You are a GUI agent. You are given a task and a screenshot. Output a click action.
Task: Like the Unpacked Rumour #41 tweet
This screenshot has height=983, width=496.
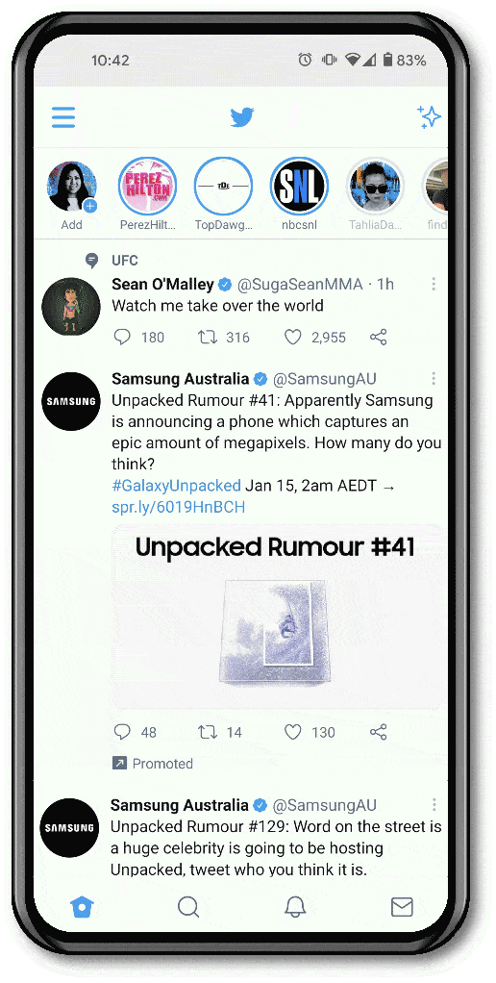click(293, 732)
